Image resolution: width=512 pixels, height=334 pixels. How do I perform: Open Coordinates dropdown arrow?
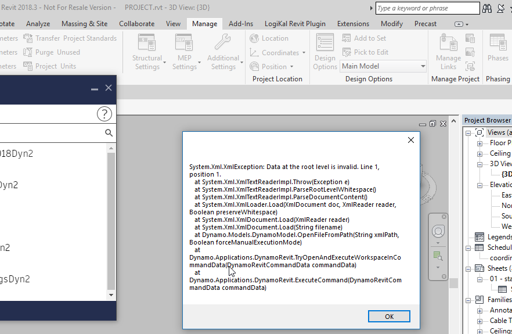(x=304, y=53)
